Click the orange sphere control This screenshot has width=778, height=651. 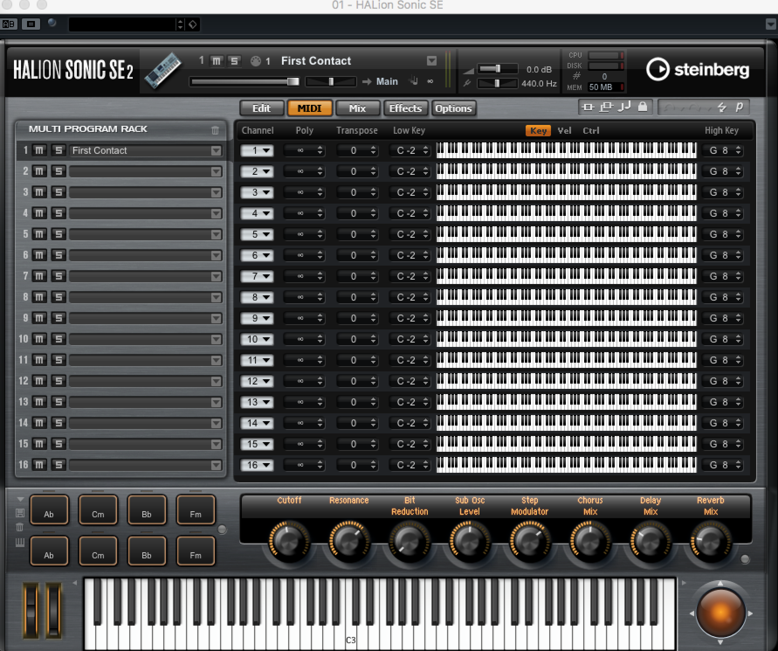pyautogui.click(x=720, y=613)
